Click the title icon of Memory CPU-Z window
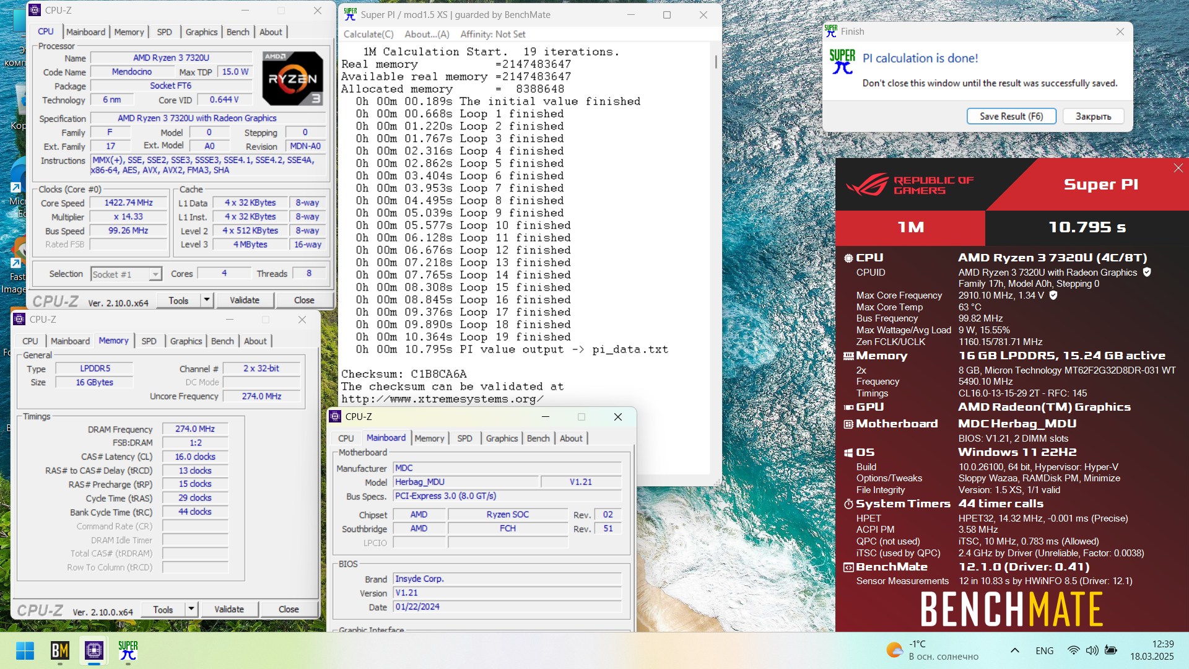Screen dimensions: 1189x669 point(19,320)
